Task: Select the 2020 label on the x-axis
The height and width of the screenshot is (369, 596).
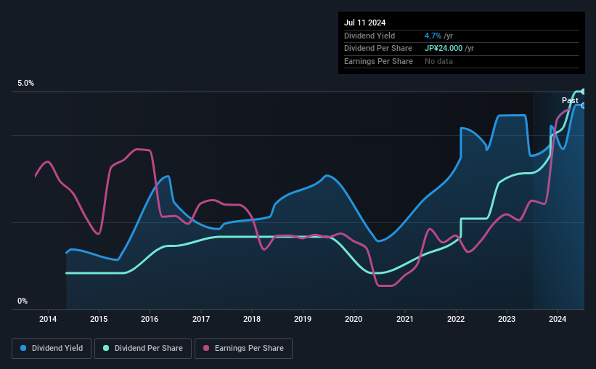Action: click(x=354, y=319)
